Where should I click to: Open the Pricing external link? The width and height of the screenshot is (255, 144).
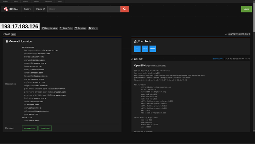[40, 9]
